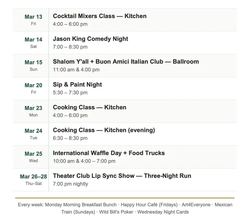Screen dimensions: 248x219
Task: Open the Cocktail Mixers Class event title
Action: [100, 16]
